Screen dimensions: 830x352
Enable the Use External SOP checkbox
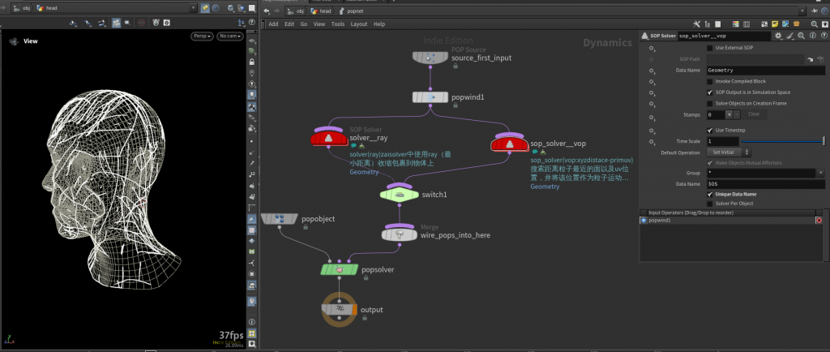pos(711,48)
